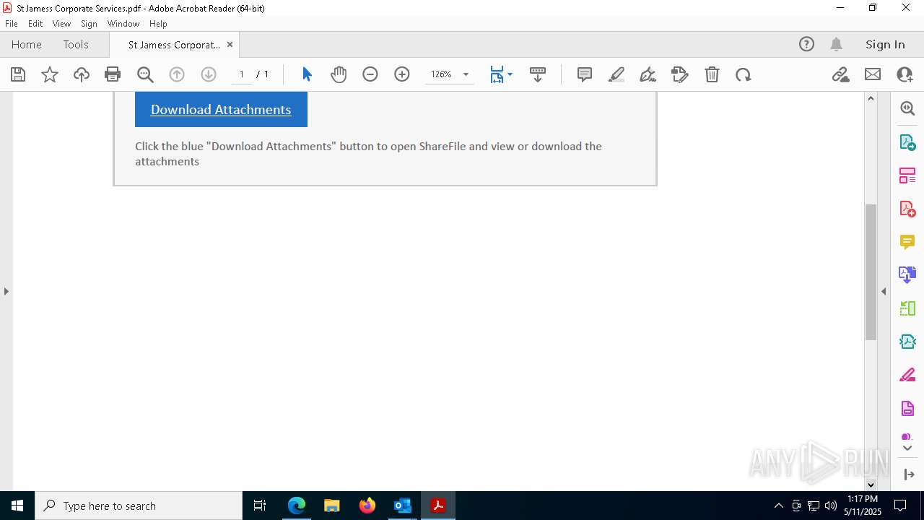Print the document with the printer icon
Viewport: 924px width, 520px height.
click(x=113, y=74)
